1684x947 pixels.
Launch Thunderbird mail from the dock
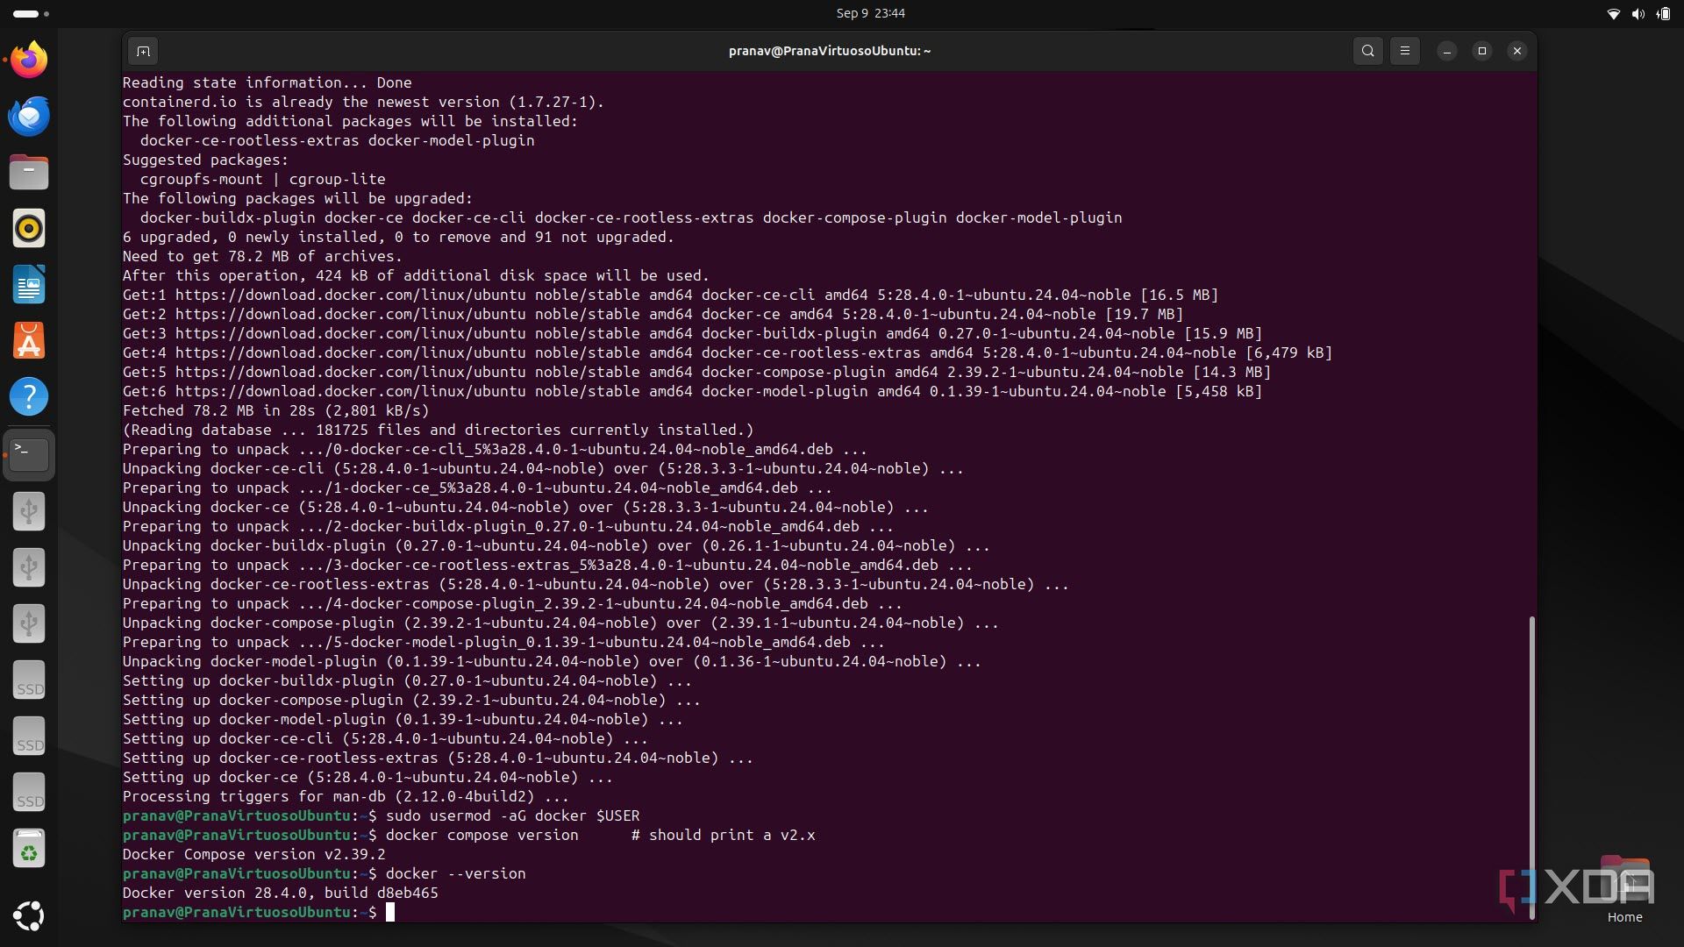coord(29,116)
